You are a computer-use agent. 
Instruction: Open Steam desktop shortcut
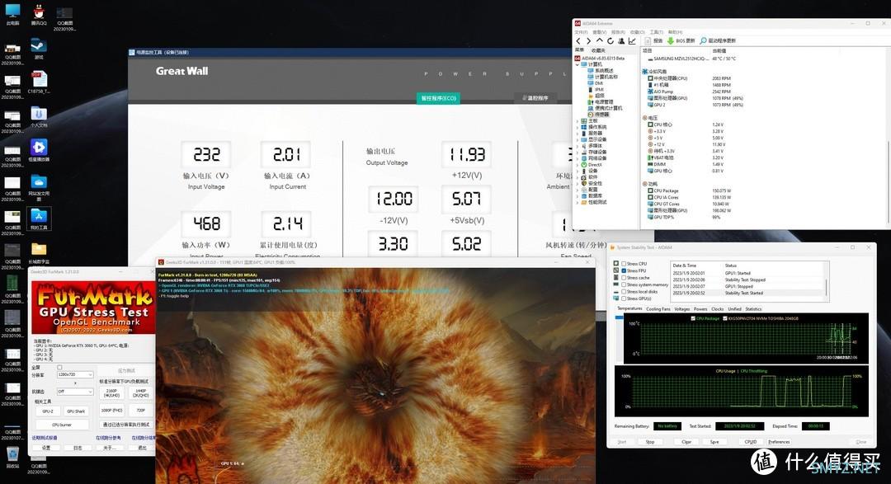39,45
